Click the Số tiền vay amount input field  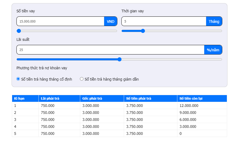tap(61, 21)
